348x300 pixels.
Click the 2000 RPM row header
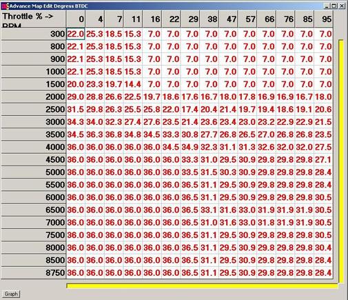click(34, 97)
